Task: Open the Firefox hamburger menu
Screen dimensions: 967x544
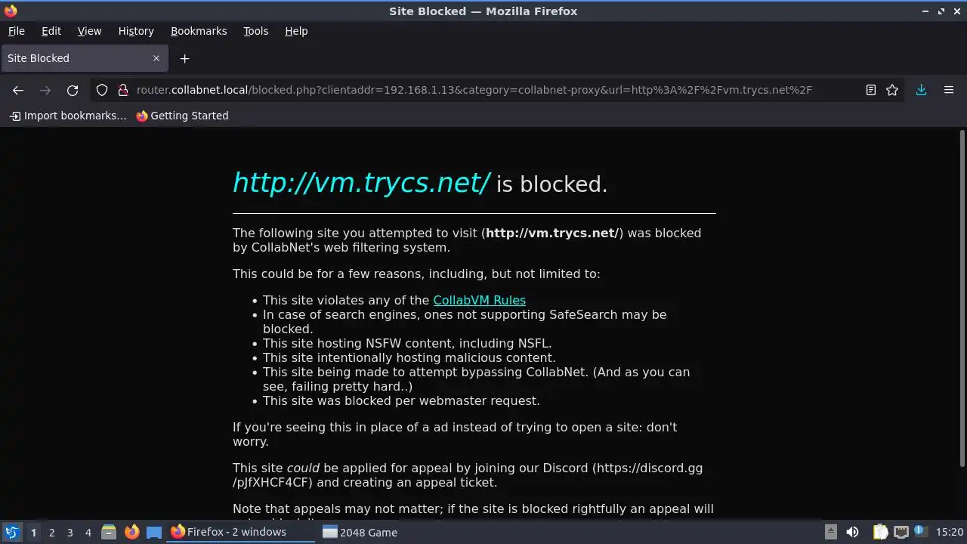Action: click(949, 90)
